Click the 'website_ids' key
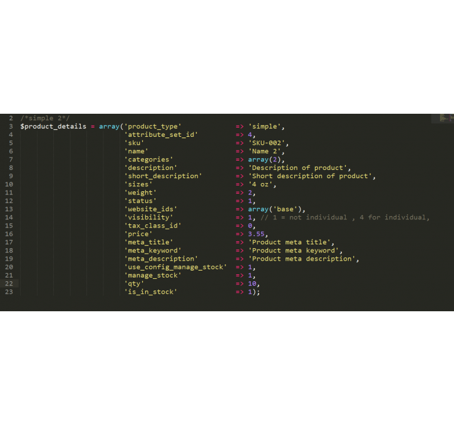 [x=150, y=209]
